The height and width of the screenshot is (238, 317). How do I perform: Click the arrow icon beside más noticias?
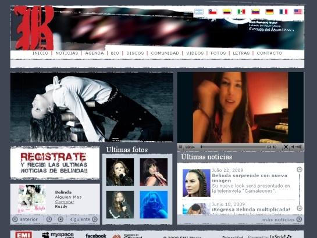pos(299,219)
